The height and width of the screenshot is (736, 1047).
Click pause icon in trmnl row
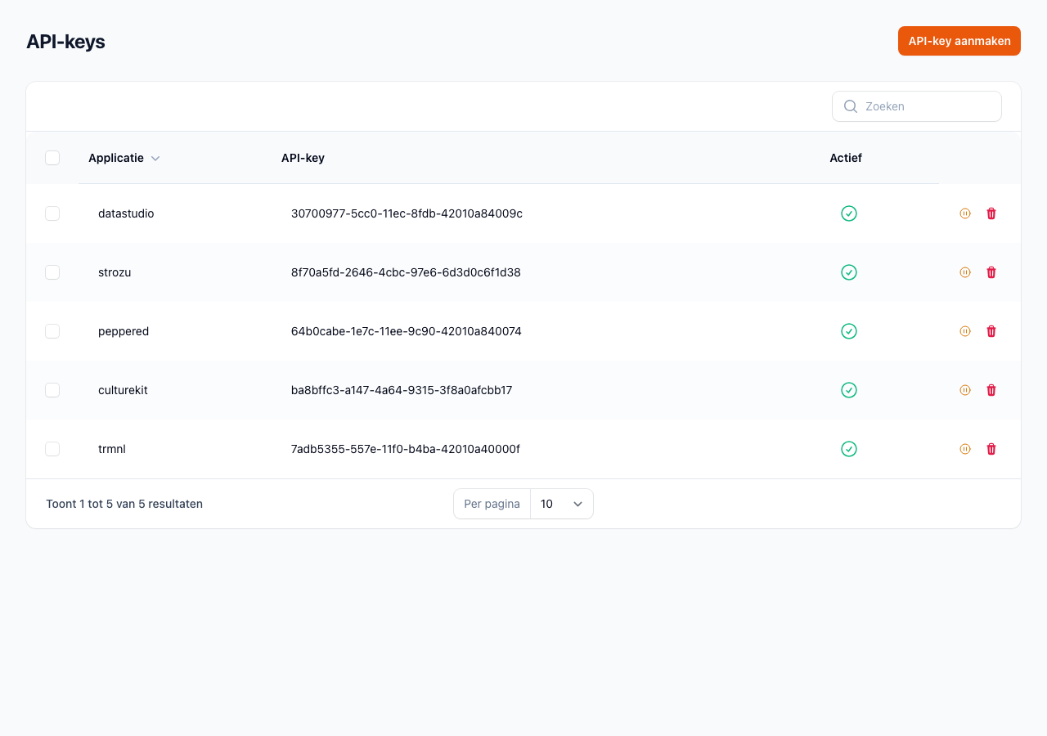tap(965, 449)
